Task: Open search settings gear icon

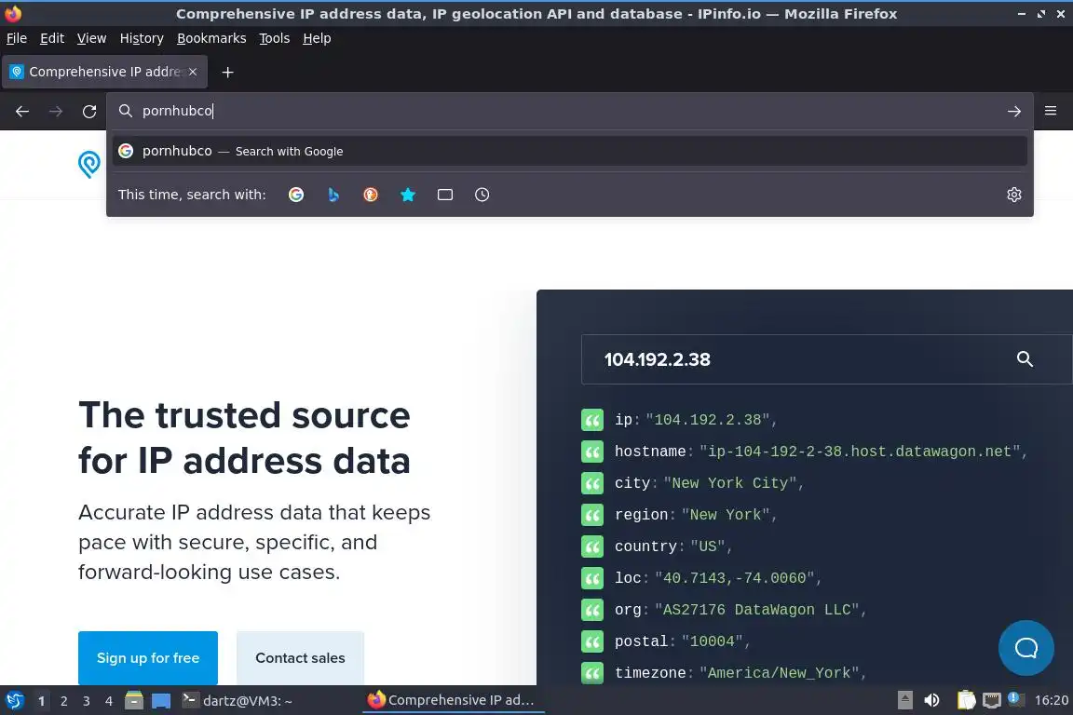Action: tap(1014, 195)
